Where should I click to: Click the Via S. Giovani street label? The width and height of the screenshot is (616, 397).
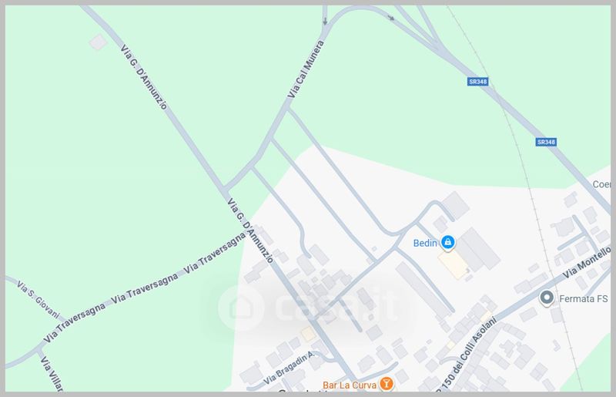click(x=38, y=299)
